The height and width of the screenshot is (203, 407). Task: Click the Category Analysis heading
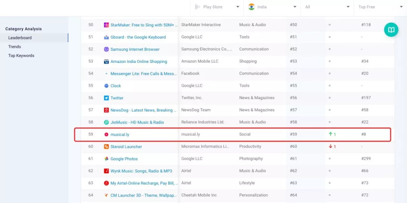click(23, 29)
